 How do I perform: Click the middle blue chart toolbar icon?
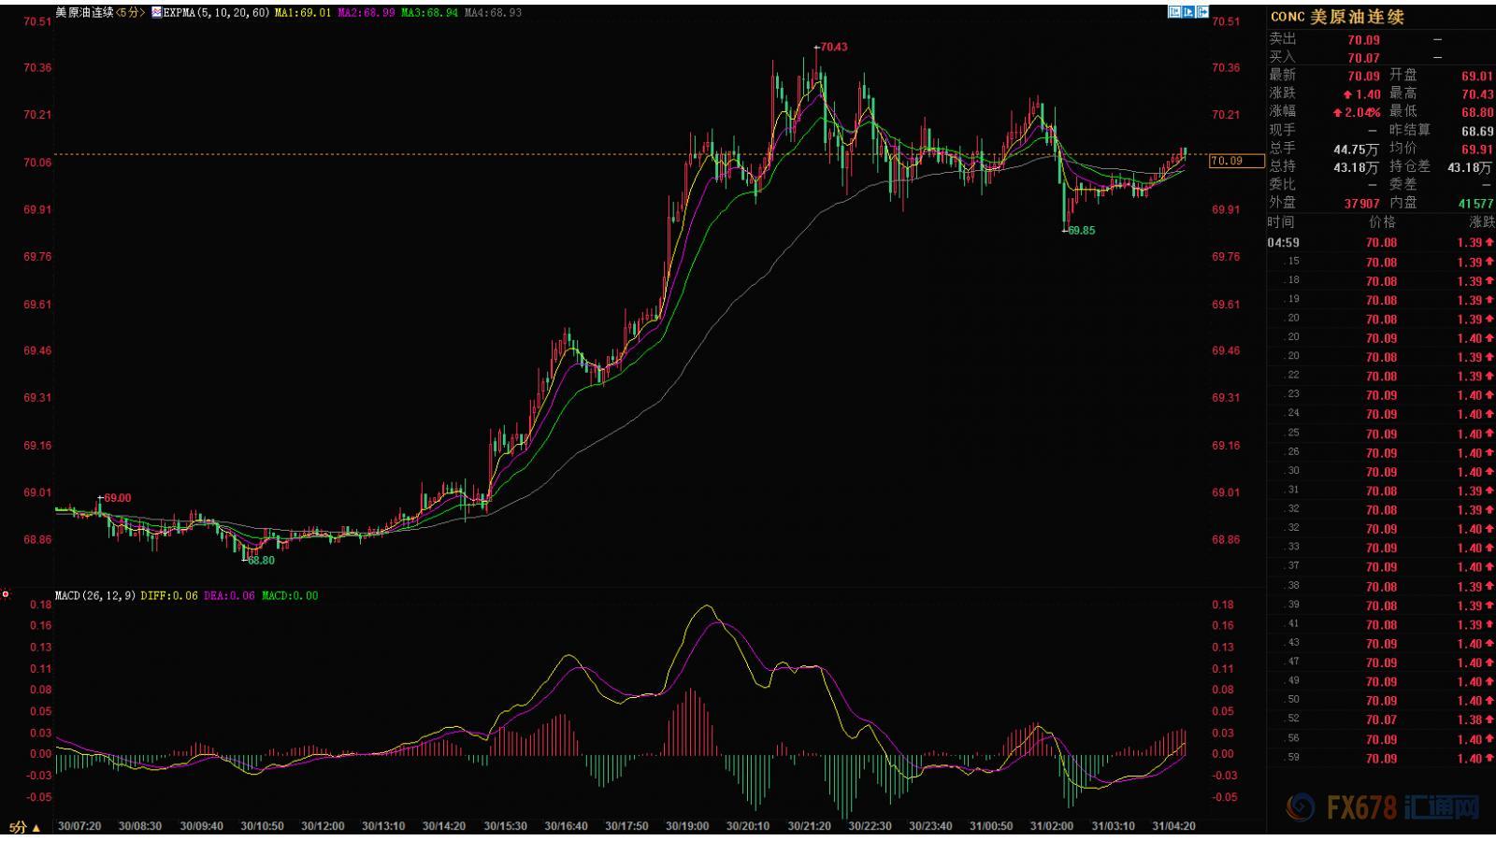(x=1188, y=12)
